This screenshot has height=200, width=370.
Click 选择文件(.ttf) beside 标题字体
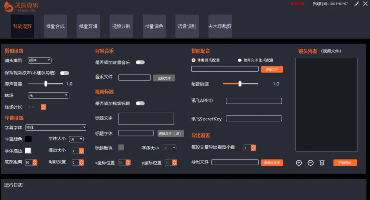click(x=171, y=133)
